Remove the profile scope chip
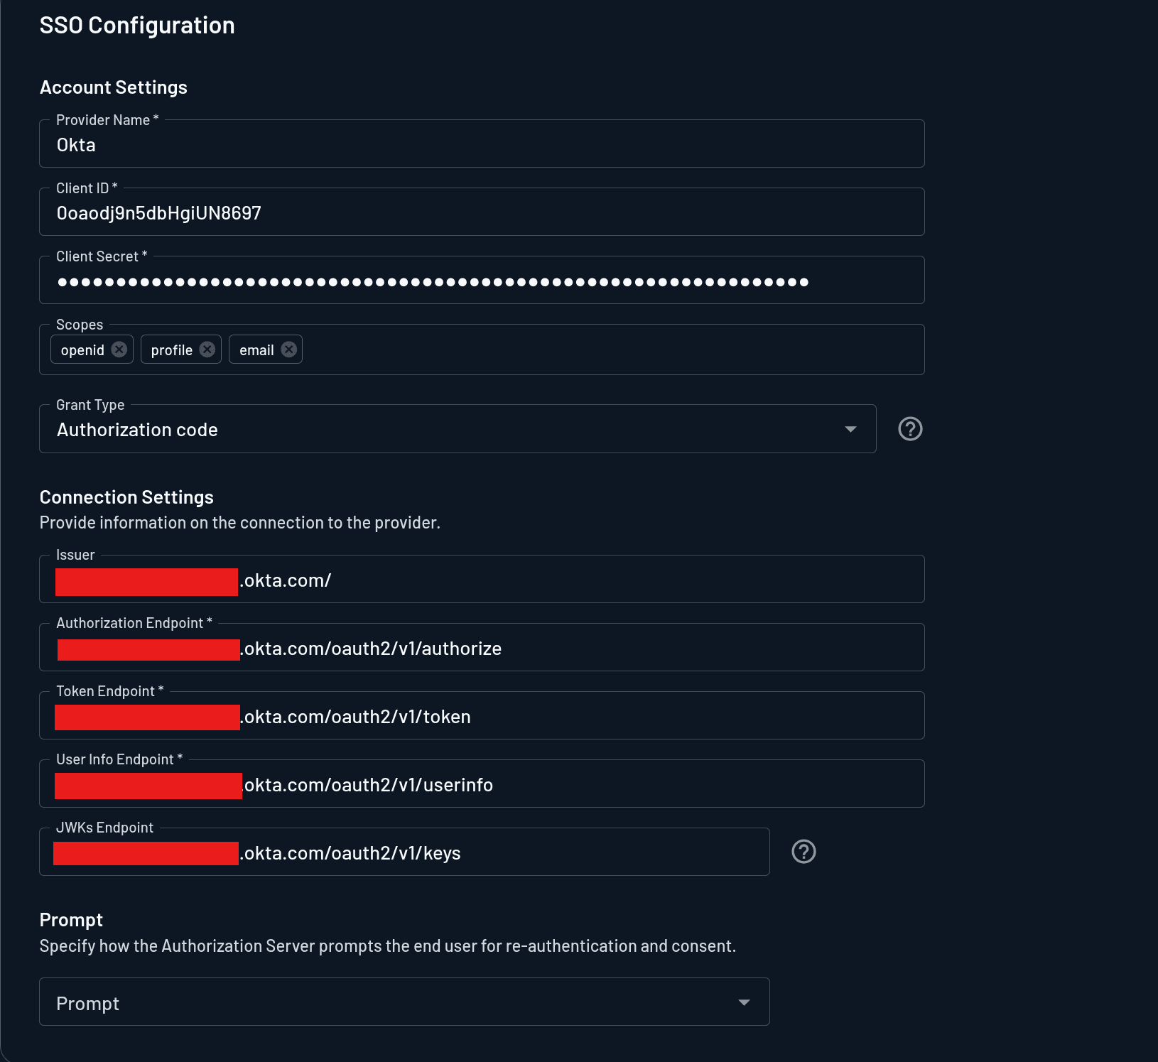Screen dimensions: 1158x1062 (207, 349)
